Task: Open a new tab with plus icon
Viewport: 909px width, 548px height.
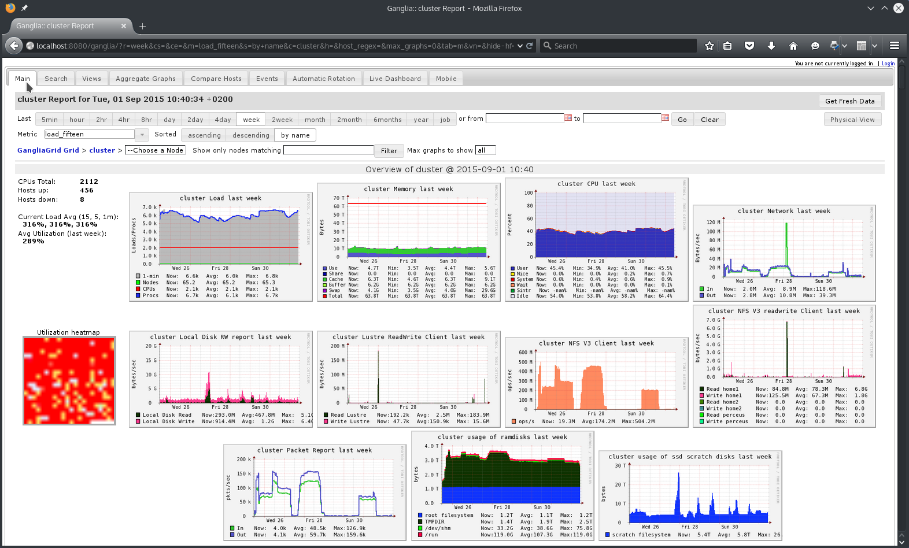Action: [142, 26]
